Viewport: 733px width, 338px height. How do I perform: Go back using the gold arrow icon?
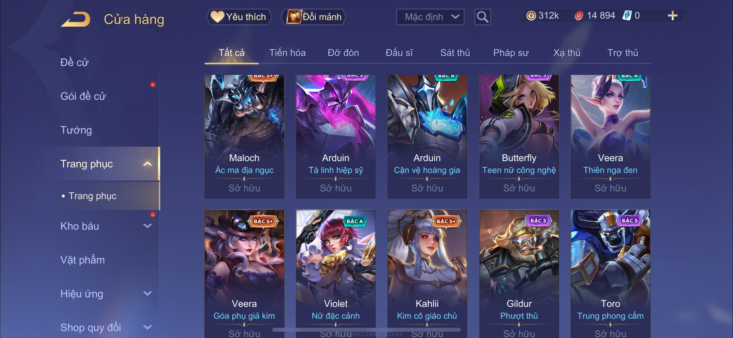pyautogui.click(x=76, y=19)
